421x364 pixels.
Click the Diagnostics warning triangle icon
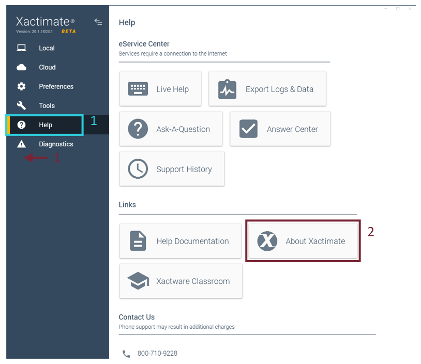(22, 144)
